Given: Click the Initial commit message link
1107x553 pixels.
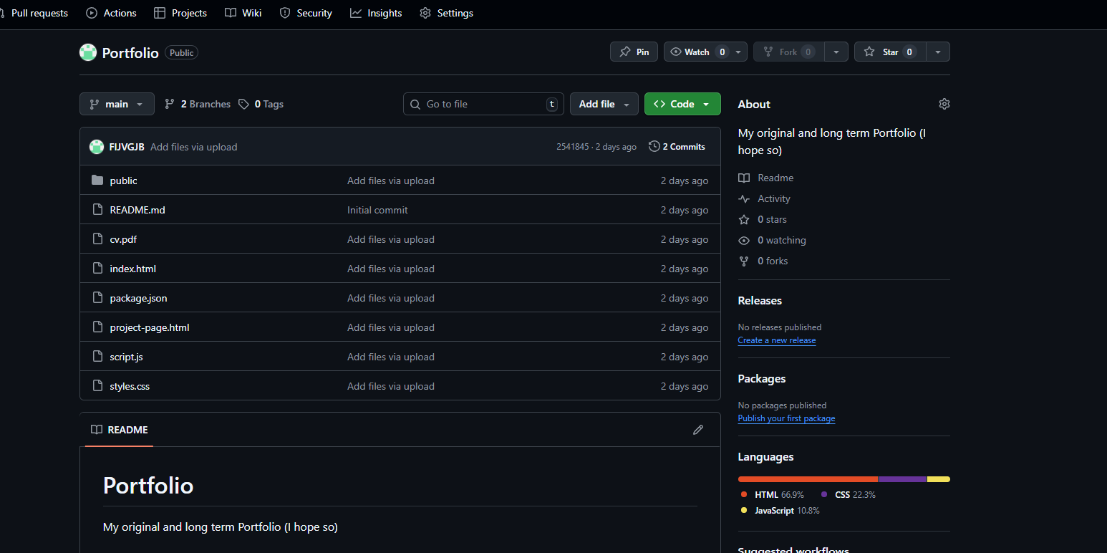Looking at the screenshot, I should (x=377, y=210).
